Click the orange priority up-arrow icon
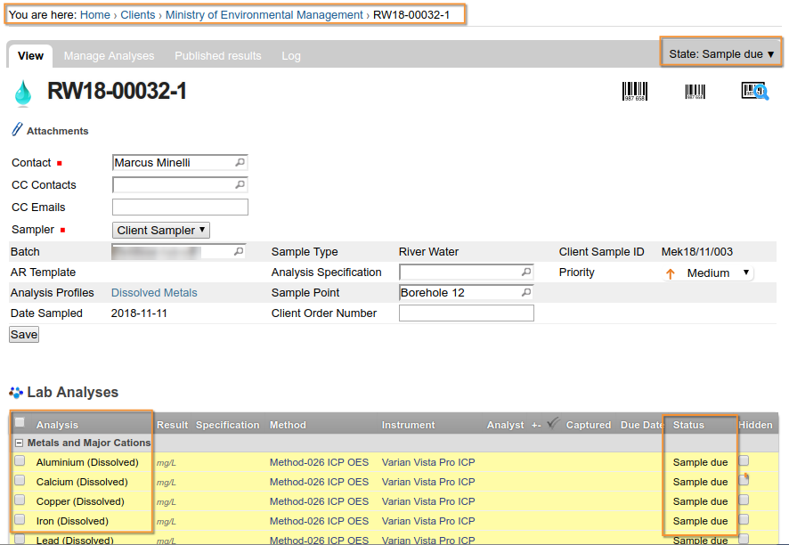The width and height of the screenshot is (789, 545). pos(670,272)
